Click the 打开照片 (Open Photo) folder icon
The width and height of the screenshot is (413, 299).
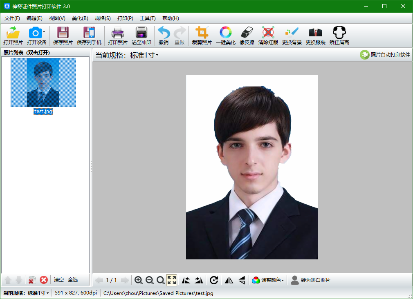(13, 33)
